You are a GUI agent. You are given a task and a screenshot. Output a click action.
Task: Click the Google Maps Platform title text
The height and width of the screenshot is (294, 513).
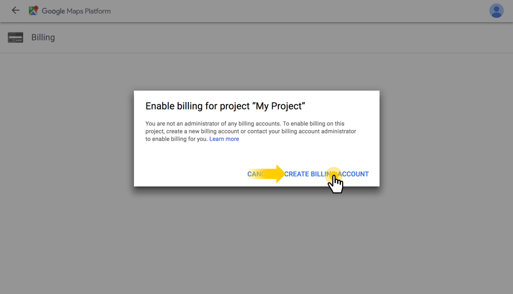pos(76,11)
